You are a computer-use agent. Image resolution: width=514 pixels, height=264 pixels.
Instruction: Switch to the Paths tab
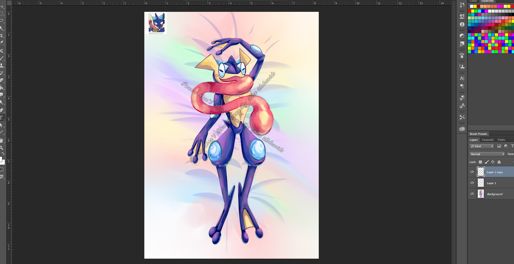(501, 140)
